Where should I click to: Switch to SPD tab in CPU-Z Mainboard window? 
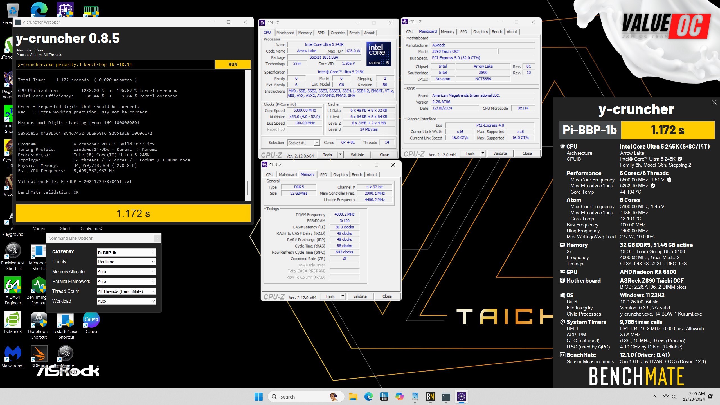click(x=463, y=31)
